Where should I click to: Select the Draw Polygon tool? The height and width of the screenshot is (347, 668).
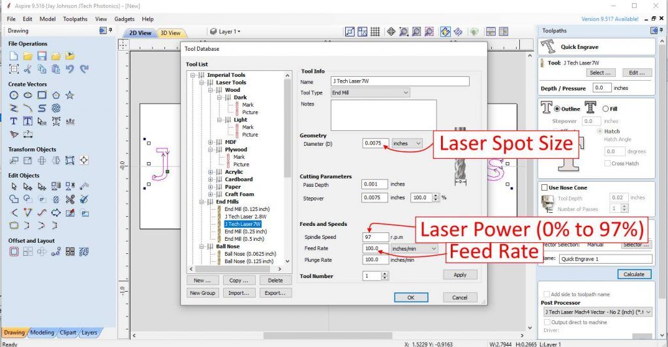(x=56, y=95)
